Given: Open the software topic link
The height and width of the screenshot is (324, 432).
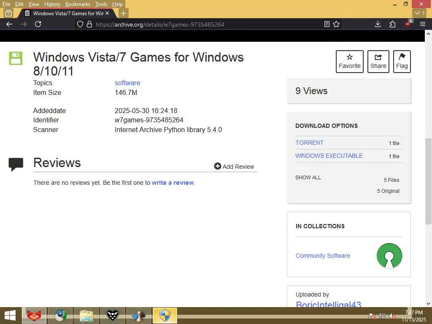Looking at the screenshot, I should 127,83.
